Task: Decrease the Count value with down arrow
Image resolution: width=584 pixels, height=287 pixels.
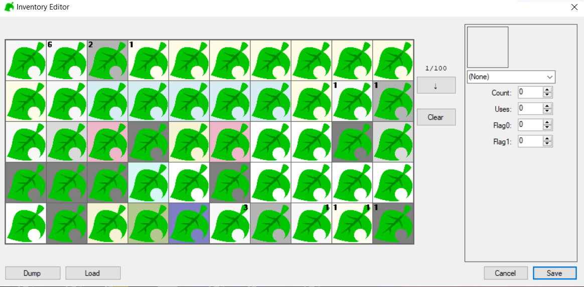Action: pos(547,95)
